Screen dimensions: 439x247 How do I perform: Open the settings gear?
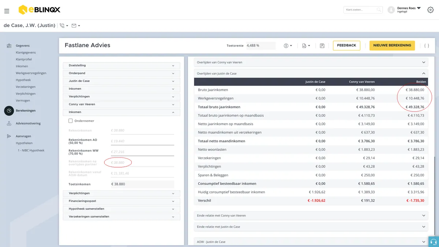coord(430,10)
